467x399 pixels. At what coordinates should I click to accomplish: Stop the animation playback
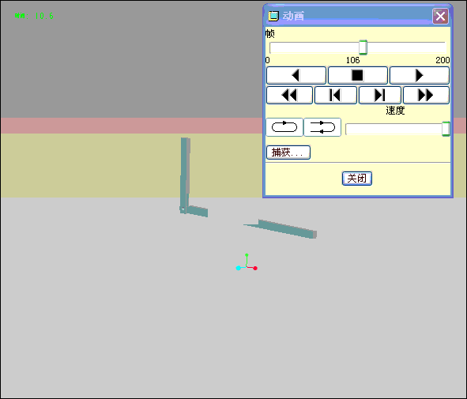click(x=357, y=75)
